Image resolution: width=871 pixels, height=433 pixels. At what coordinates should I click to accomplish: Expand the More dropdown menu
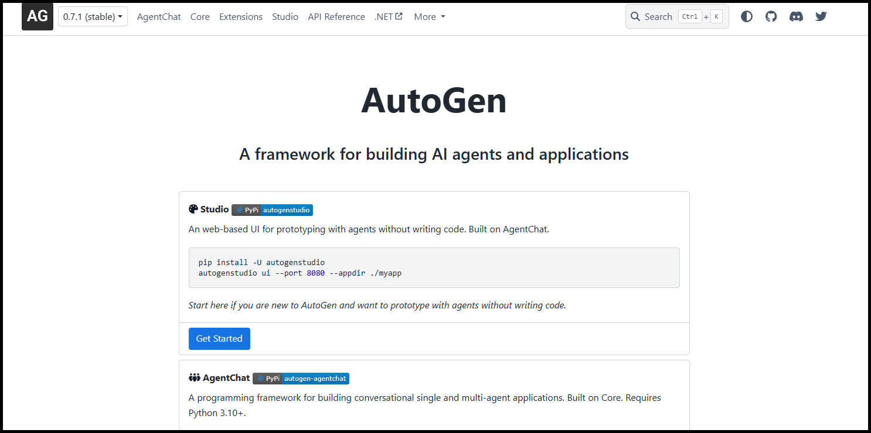430,17
